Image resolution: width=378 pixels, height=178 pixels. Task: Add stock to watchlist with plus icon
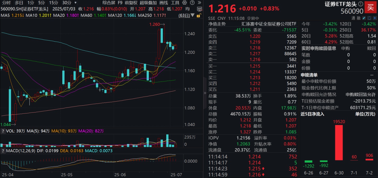point(374,18)
